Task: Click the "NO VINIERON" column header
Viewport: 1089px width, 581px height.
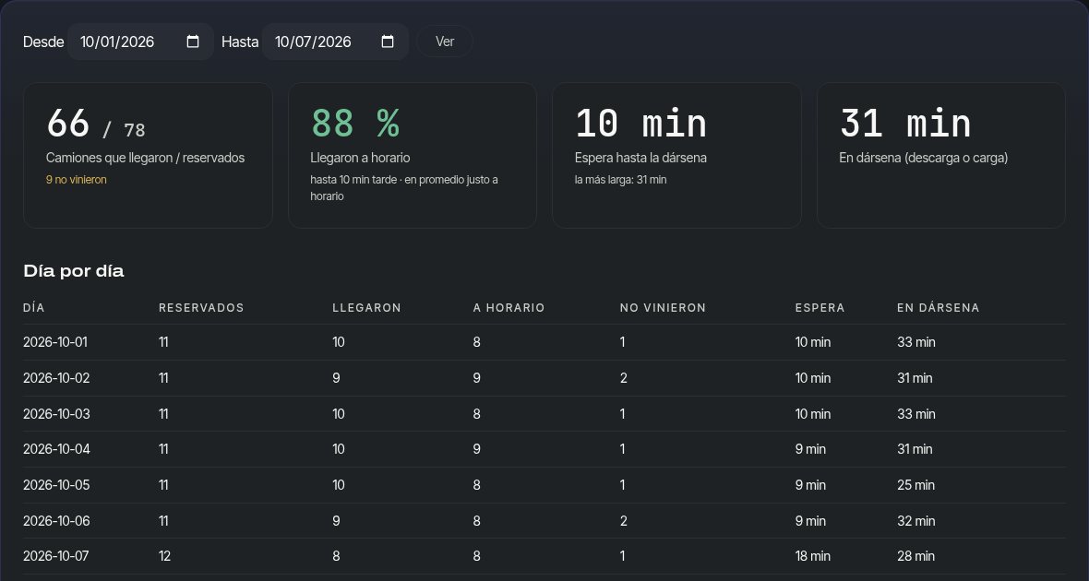Action: [664, 307]
